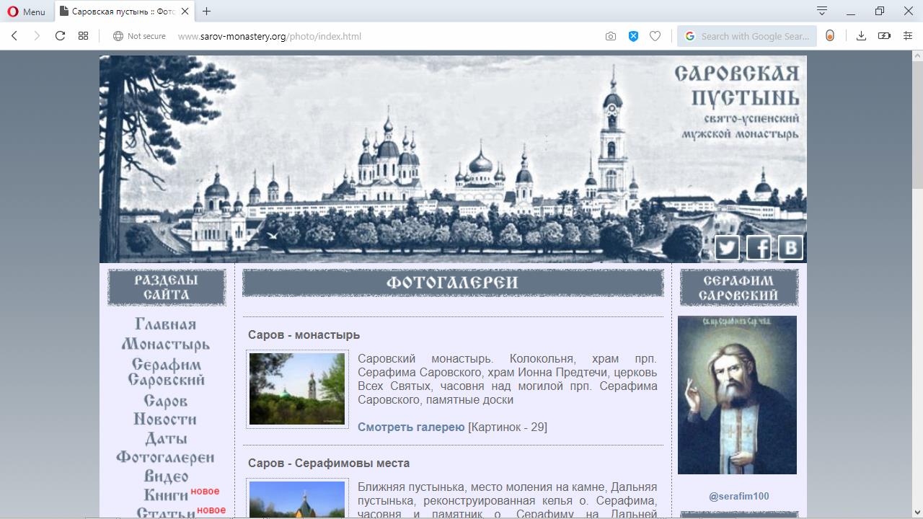Open the Opera Menu button
Image resolution: width=923 pixels, height=519 pixels.
(x=26, y=12)
